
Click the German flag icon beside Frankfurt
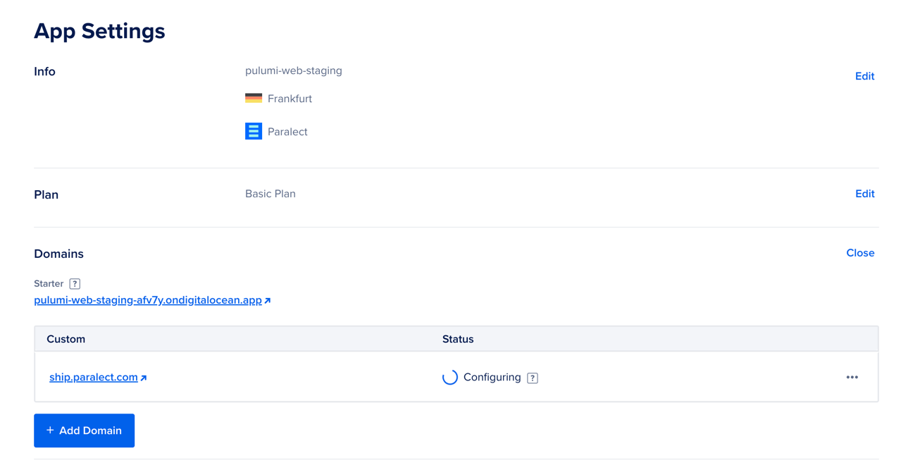pyautogui.click(x=253, y=98)
